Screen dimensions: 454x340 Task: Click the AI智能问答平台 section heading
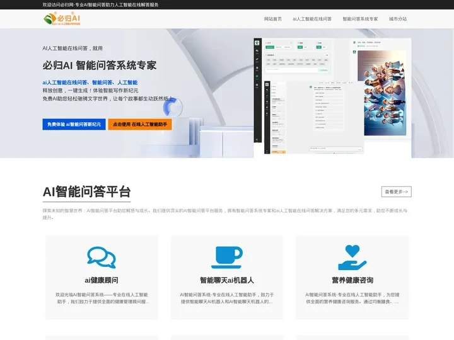click(86, 191)
